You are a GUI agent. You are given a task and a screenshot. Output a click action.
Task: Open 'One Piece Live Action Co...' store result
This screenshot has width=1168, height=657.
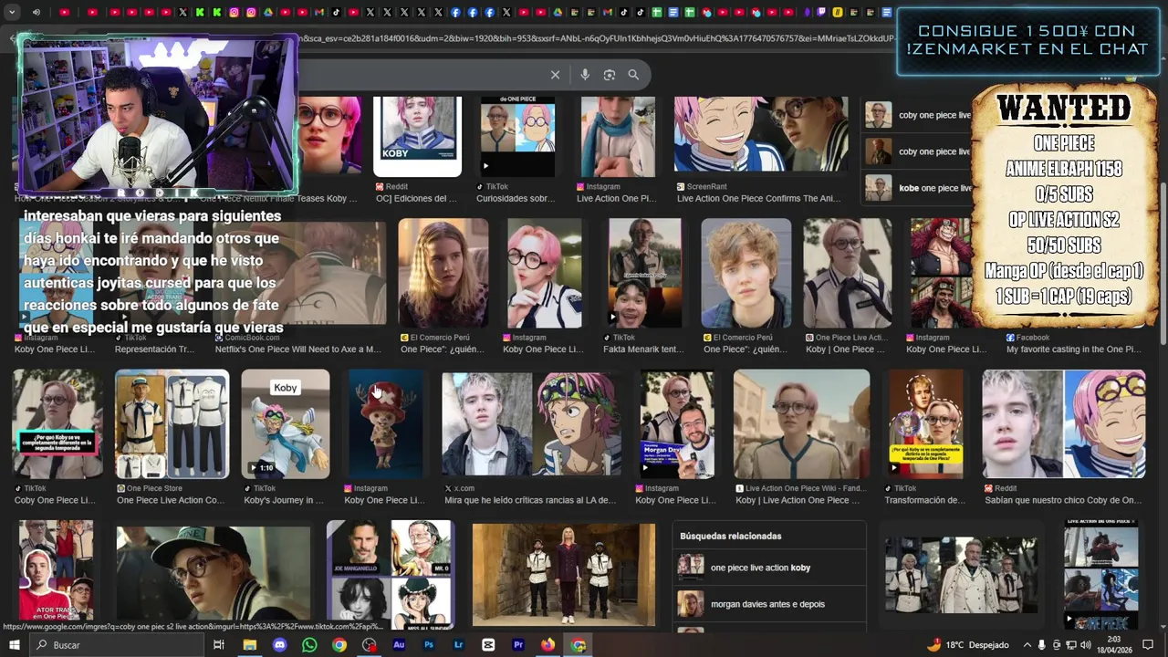click(x=171, y=500)
